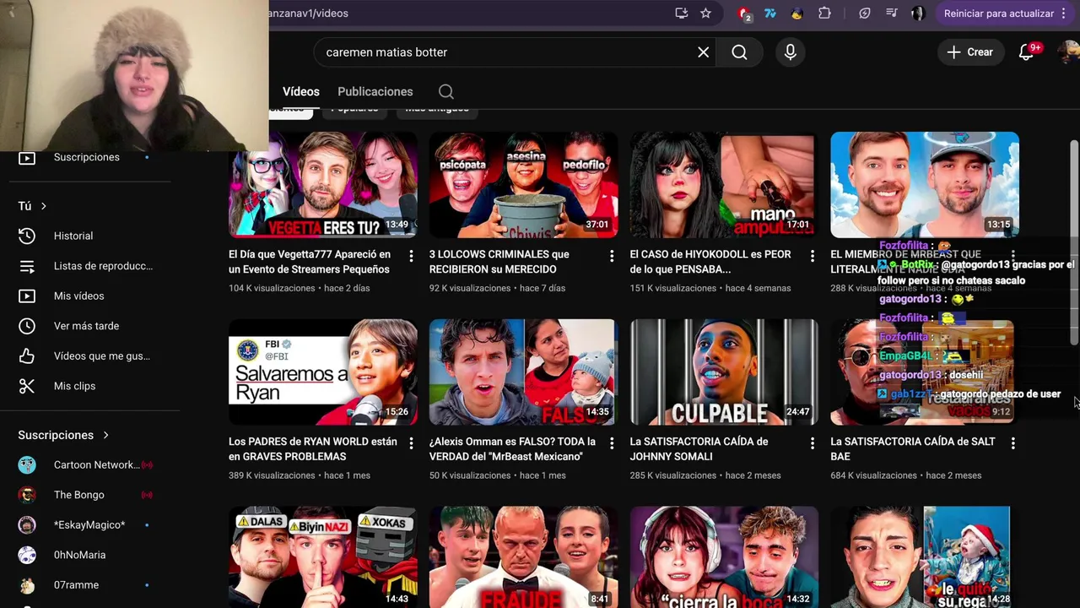Start voice search with the microphone

click(x=790, y=52)
